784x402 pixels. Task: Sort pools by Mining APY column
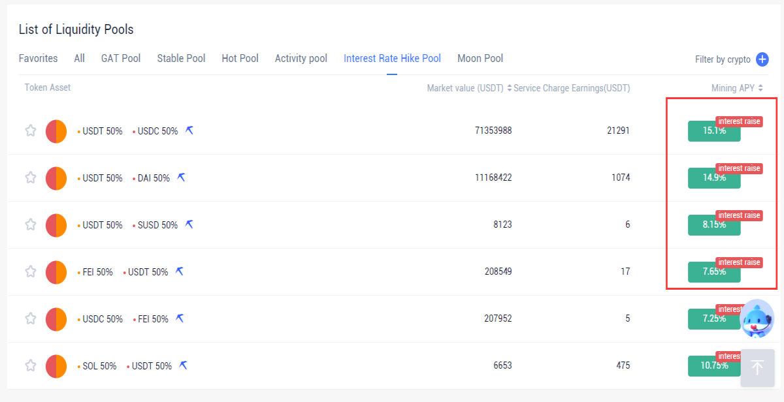click(x=737, y=88)
